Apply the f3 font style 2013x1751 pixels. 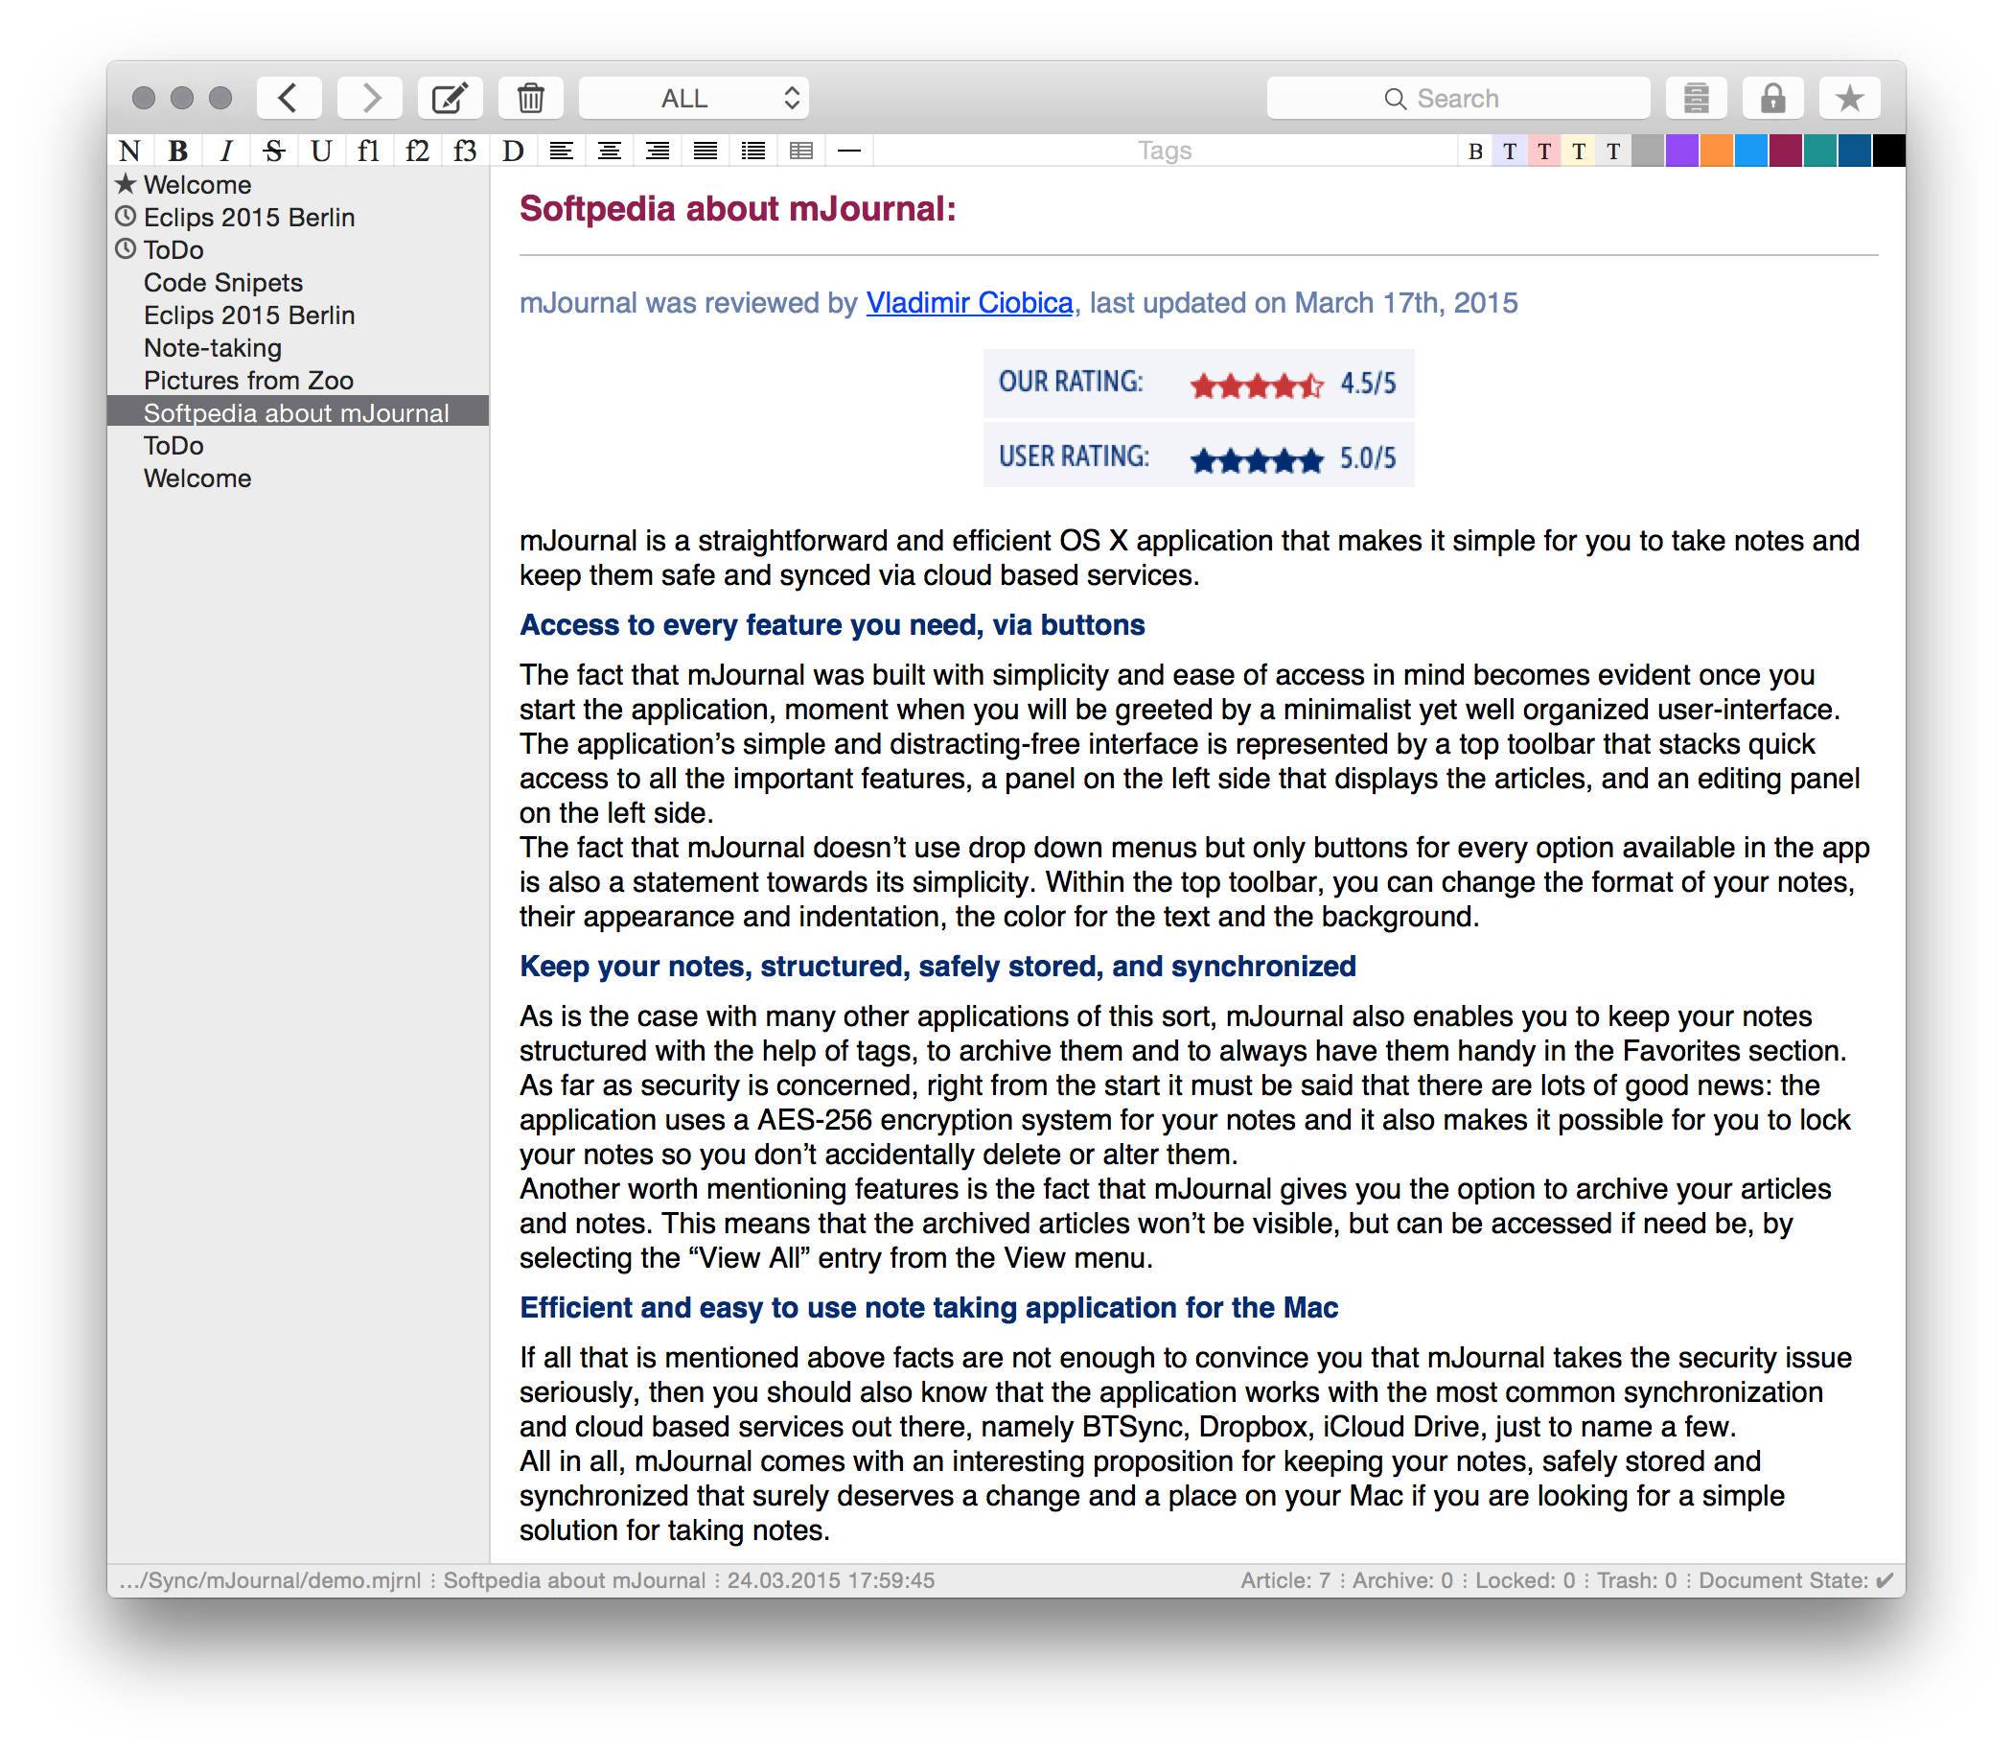[465, 151]
